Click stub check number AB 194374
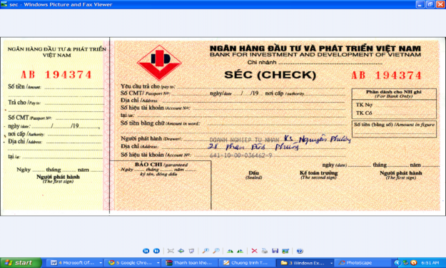This screenshot has height=268, width=446. pyautogui.click(x=56, y=75)
